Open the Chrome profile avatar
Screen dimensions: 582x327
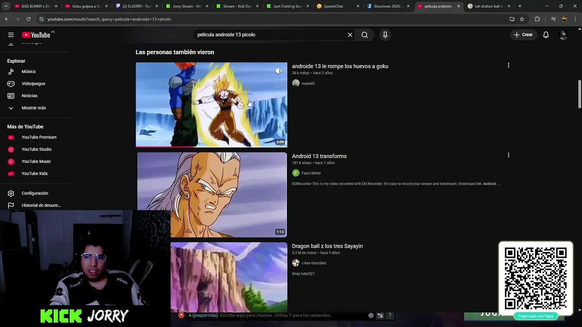(564, 19)
